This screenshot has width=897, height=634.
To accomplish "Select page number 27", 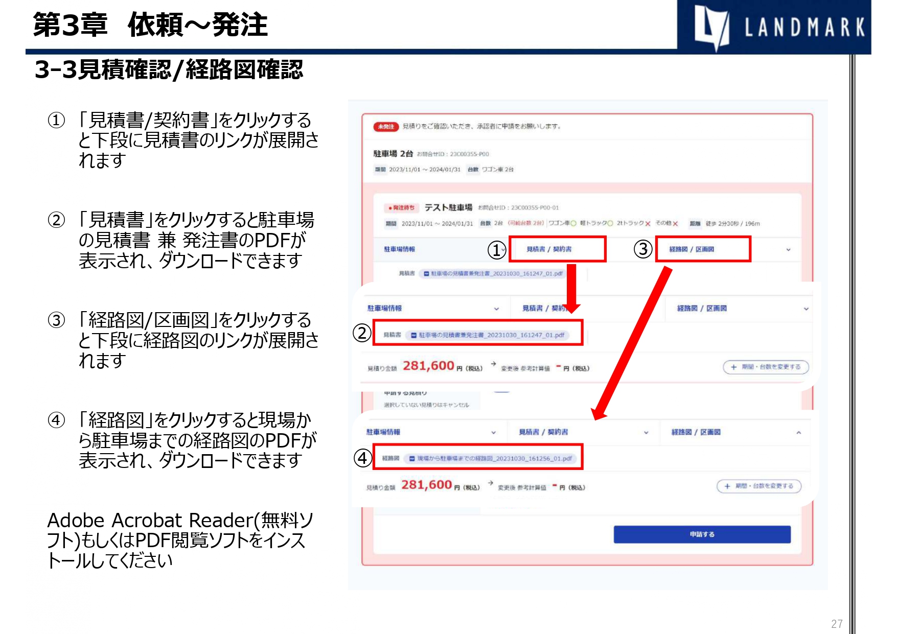I will [837, 624].
